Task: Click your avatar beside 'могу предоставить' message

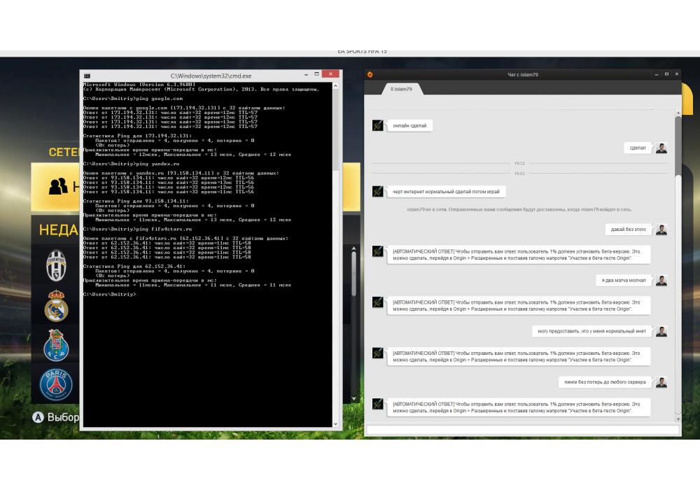Action: [661, 331]
